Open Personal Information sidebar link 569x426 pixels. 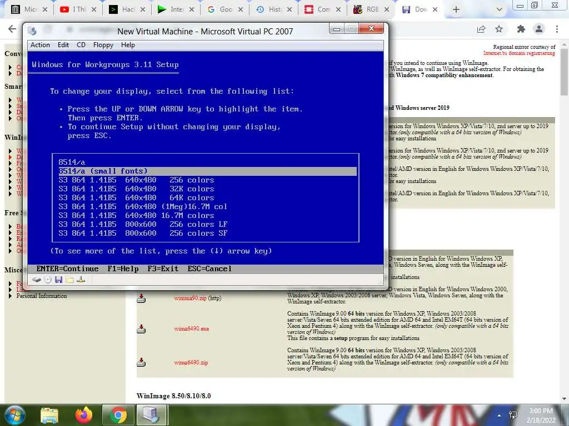41,296
